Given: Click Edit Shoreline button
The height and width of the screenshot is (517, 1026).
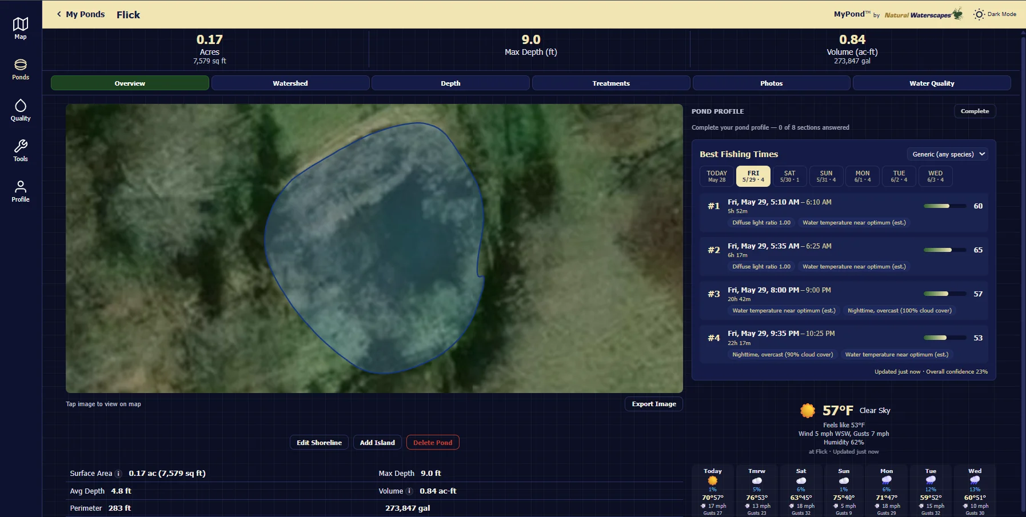Looking at the screenshot, I should click(x=319, y=443).
